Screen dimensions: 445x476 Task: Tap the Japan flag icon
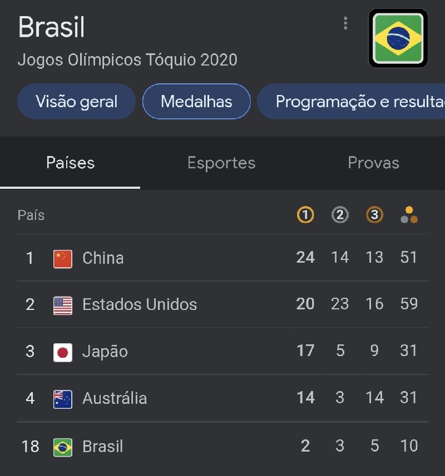[63, 353]
